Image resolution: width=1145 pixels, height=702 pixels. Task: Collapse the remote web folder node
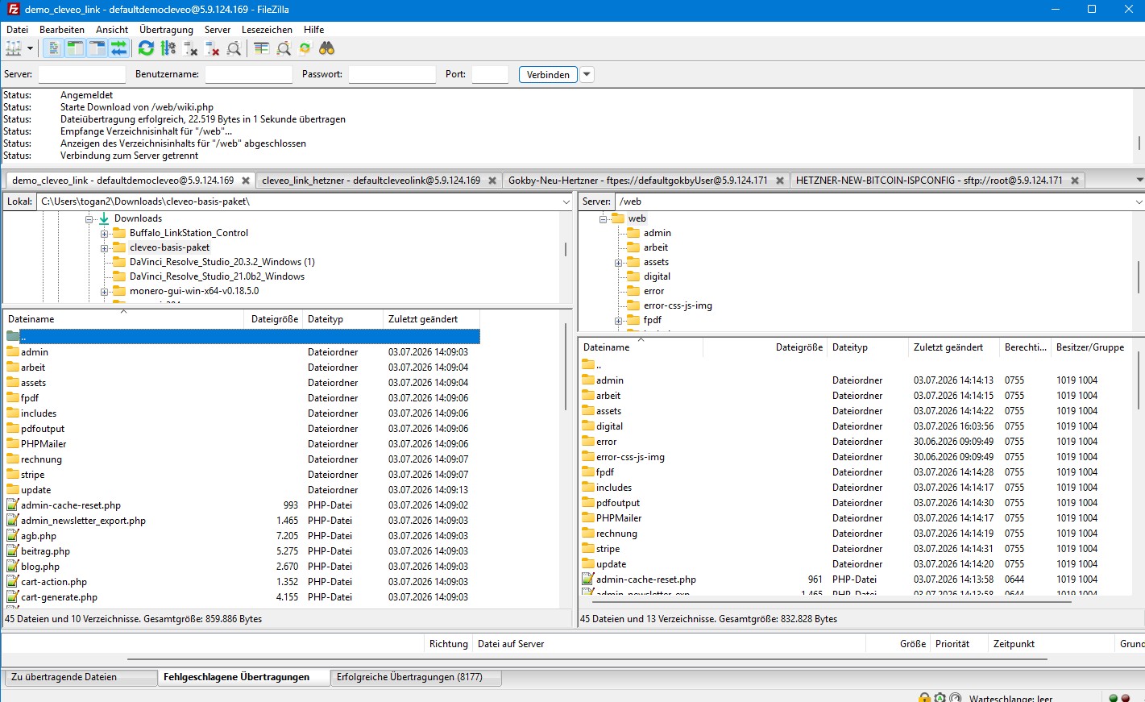tap(603, 219)
